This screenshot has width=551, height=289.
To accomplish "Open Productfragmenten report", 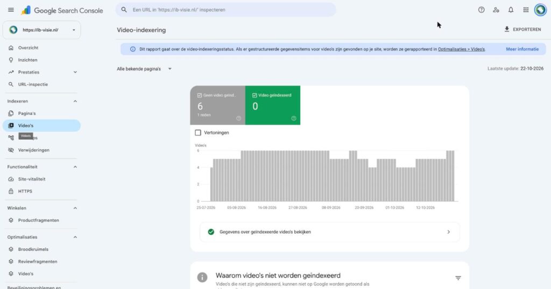I will click(x=41, y=220).
